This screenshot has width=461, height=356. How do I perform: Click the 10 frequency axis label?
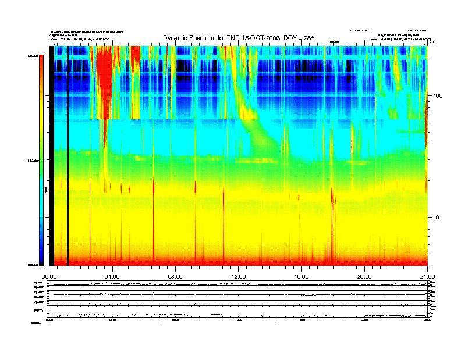(437, 218)
